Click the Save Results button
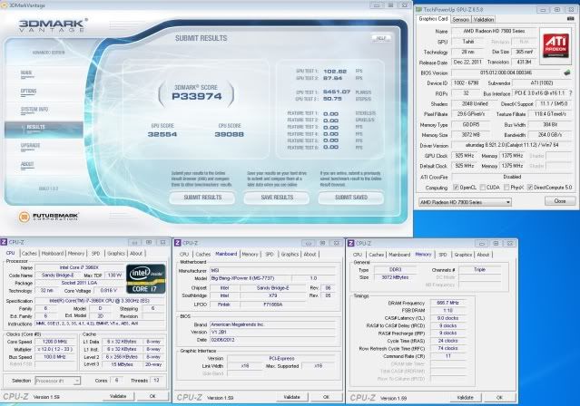Image resolution: width=580 pixels, height=406 pixels. pyautogui.click(x=277, y=198)
